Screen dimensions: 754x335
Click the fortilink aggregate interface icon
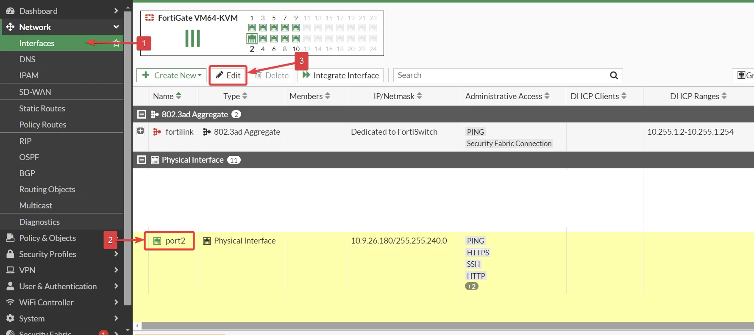tap(157, 132)
